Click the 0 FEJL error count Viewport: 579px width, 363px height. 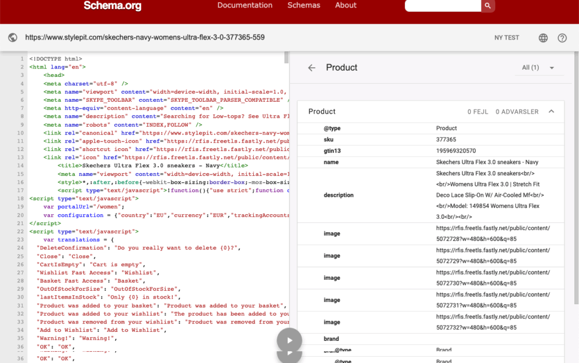point(477,112)
